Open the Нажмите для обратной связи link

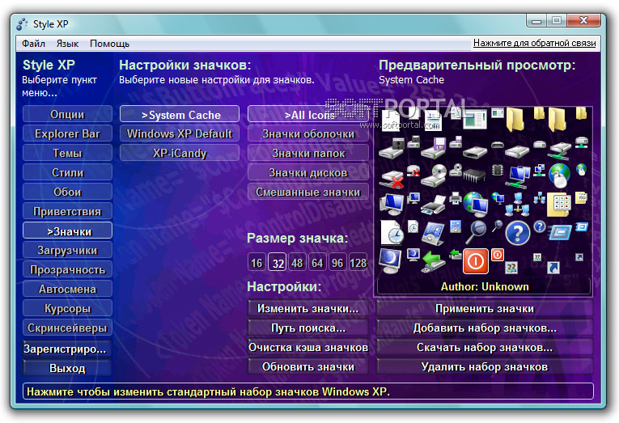click(535, 43)
